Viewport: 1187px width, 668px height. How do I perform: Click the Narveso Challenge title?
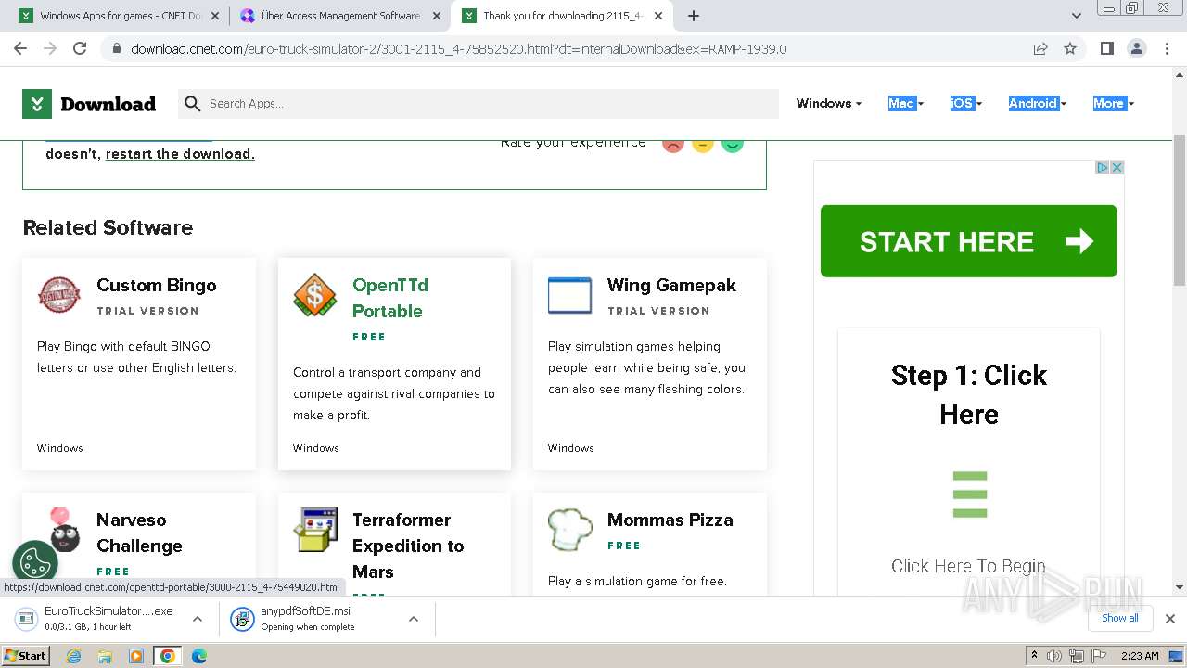139,533
